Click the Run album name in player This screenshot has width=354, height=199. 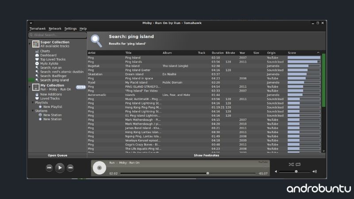tap(112, 163)
